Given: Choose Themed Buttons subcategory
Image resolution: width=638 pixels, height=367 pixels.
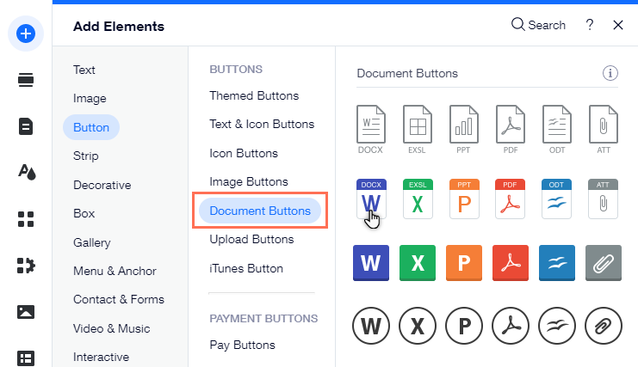Looking at the screenshot, I should 254,95.
